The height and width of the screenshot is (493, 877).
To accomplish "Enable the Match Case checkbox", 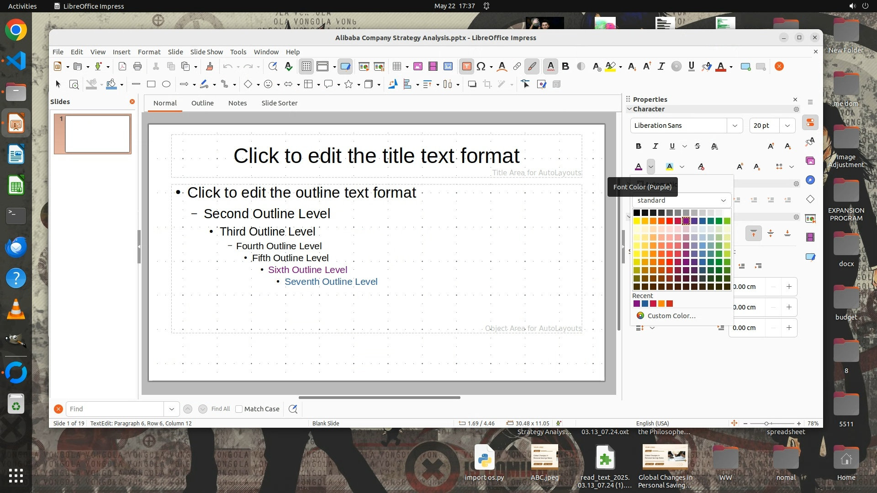I will (239, 409).
